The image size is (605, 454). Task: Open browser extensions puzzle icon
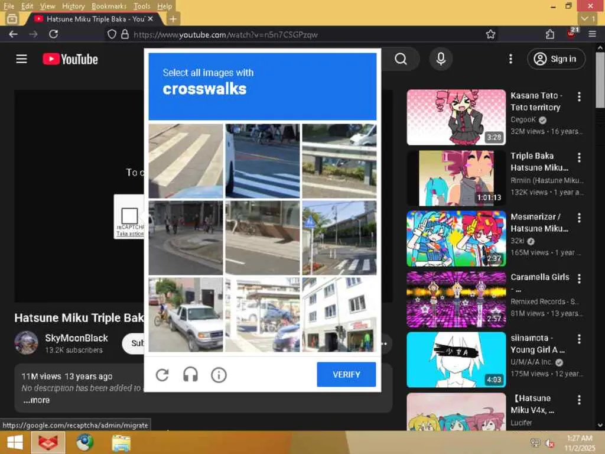pyautogui.click(x=550, y=34)
